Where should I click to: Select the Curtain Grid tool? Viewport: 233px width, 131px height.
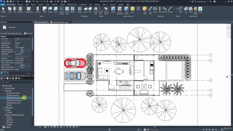[x=67, y=11]
